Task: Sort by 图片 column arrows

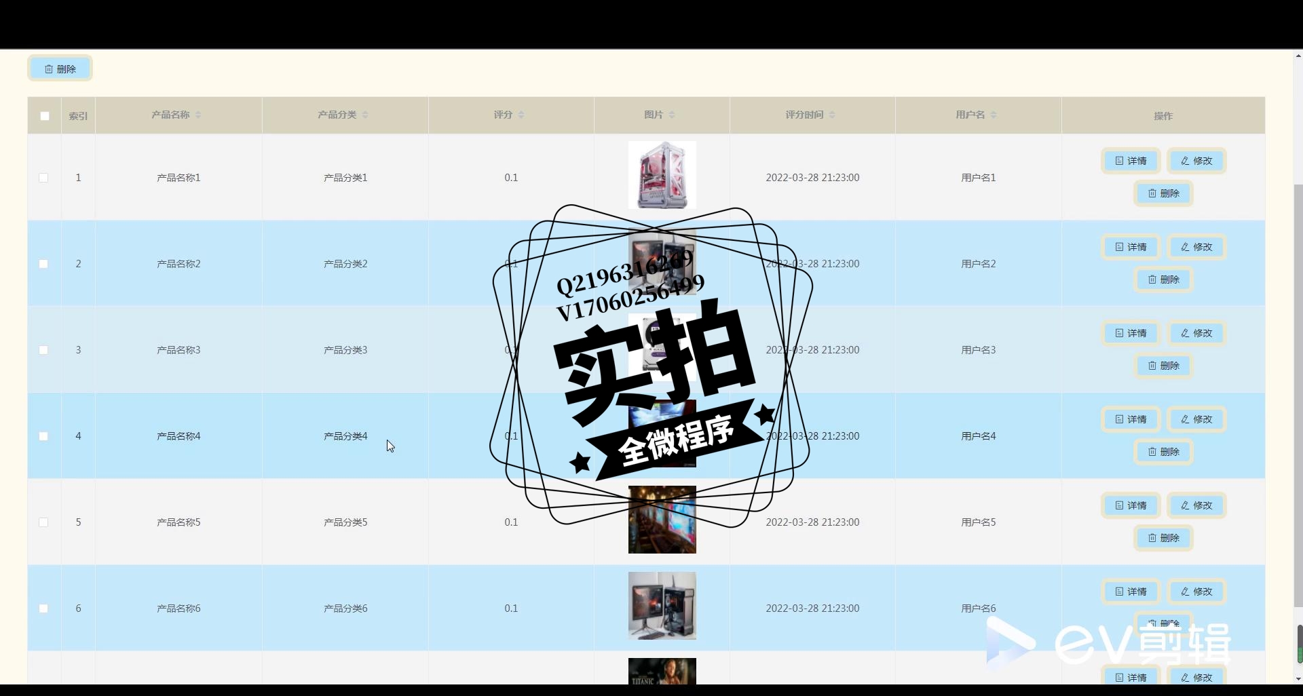Action: (x=672, y=115)
